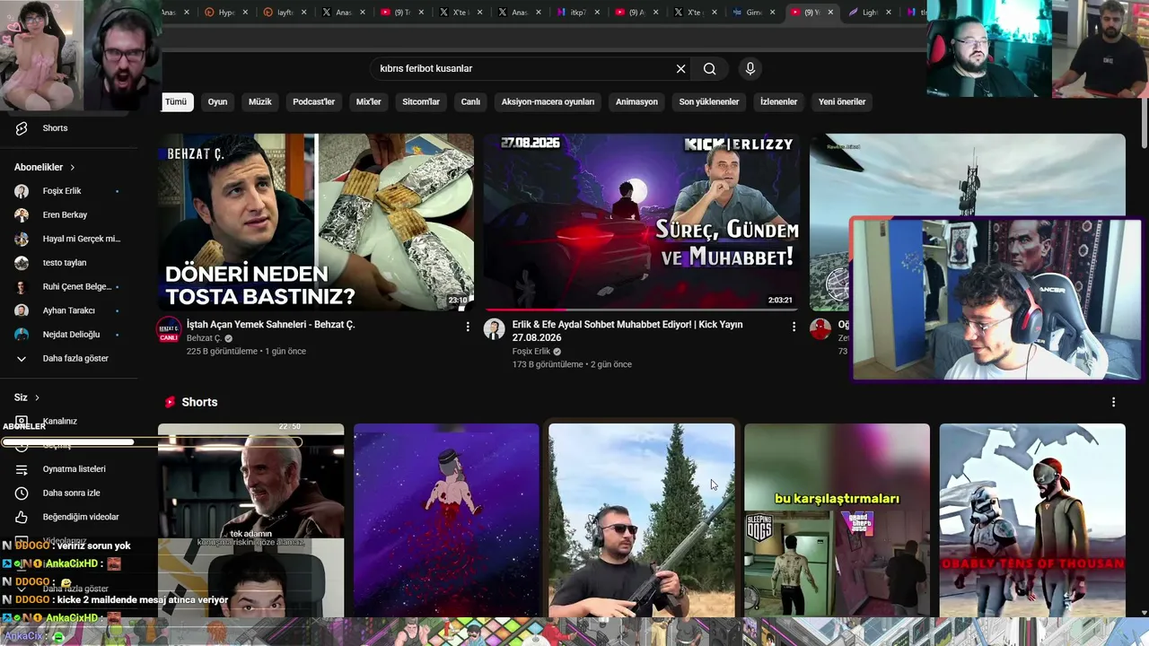Start voice search with the microphone icon
The image size is (1149, 646).
pyautogui.click(x=750, y=69)
